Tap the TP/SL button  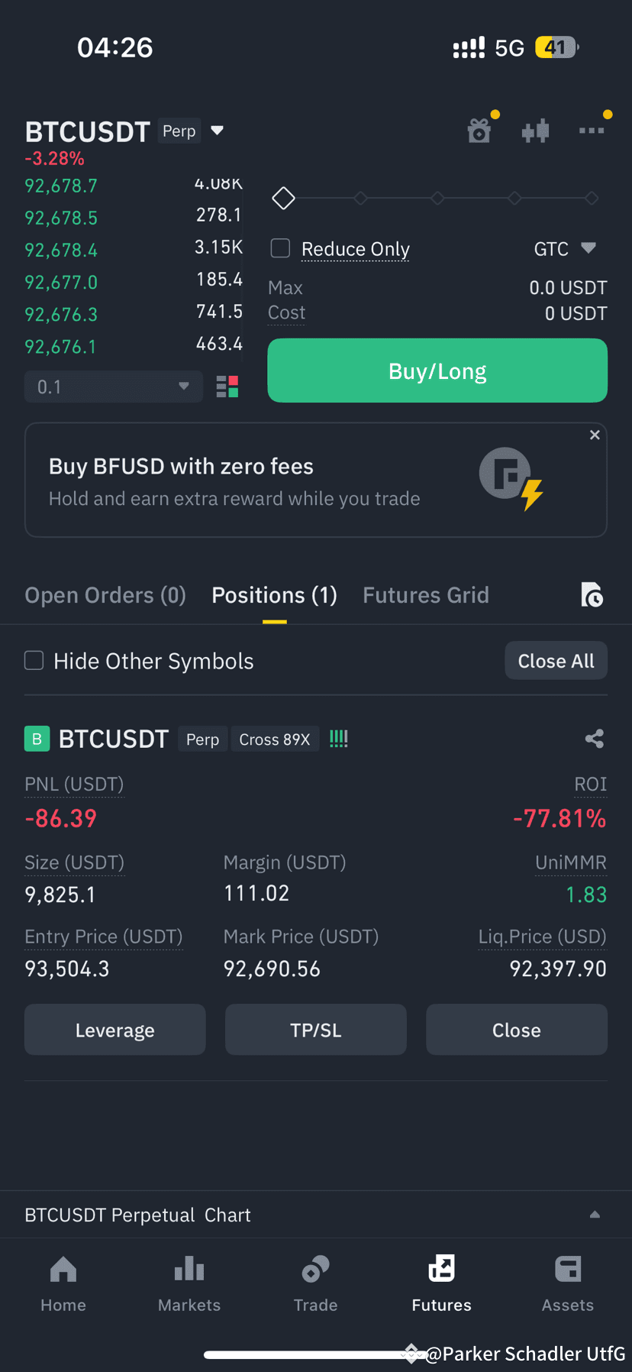click(x=316, y=1030)
